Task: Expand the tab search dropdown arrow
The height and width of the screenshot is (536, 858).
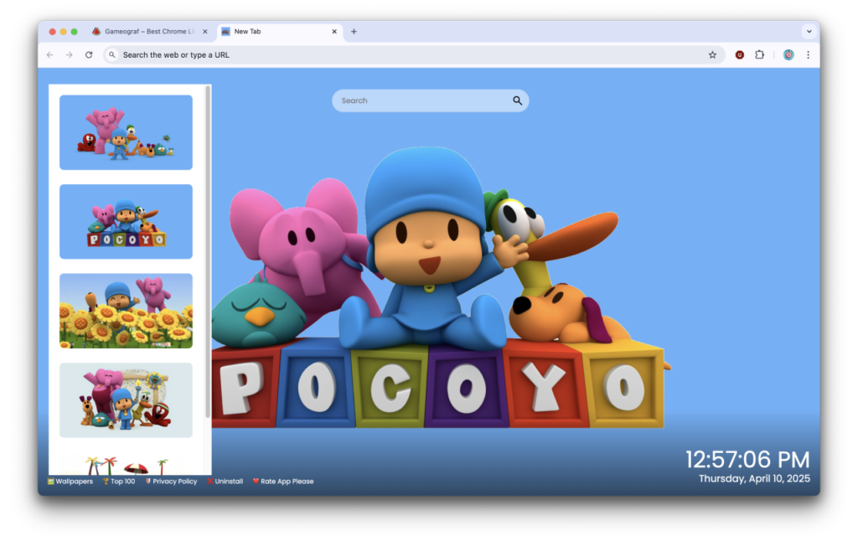Action: point(809,32)
